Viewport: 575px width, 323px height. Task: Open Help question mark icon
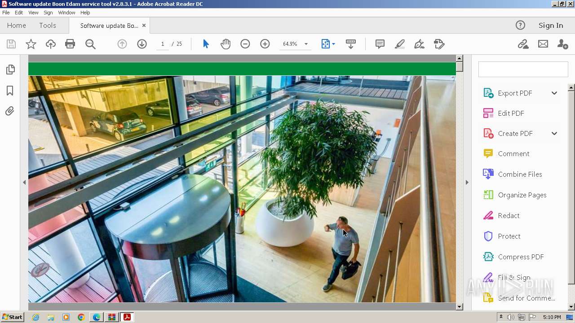coord(520,26)
